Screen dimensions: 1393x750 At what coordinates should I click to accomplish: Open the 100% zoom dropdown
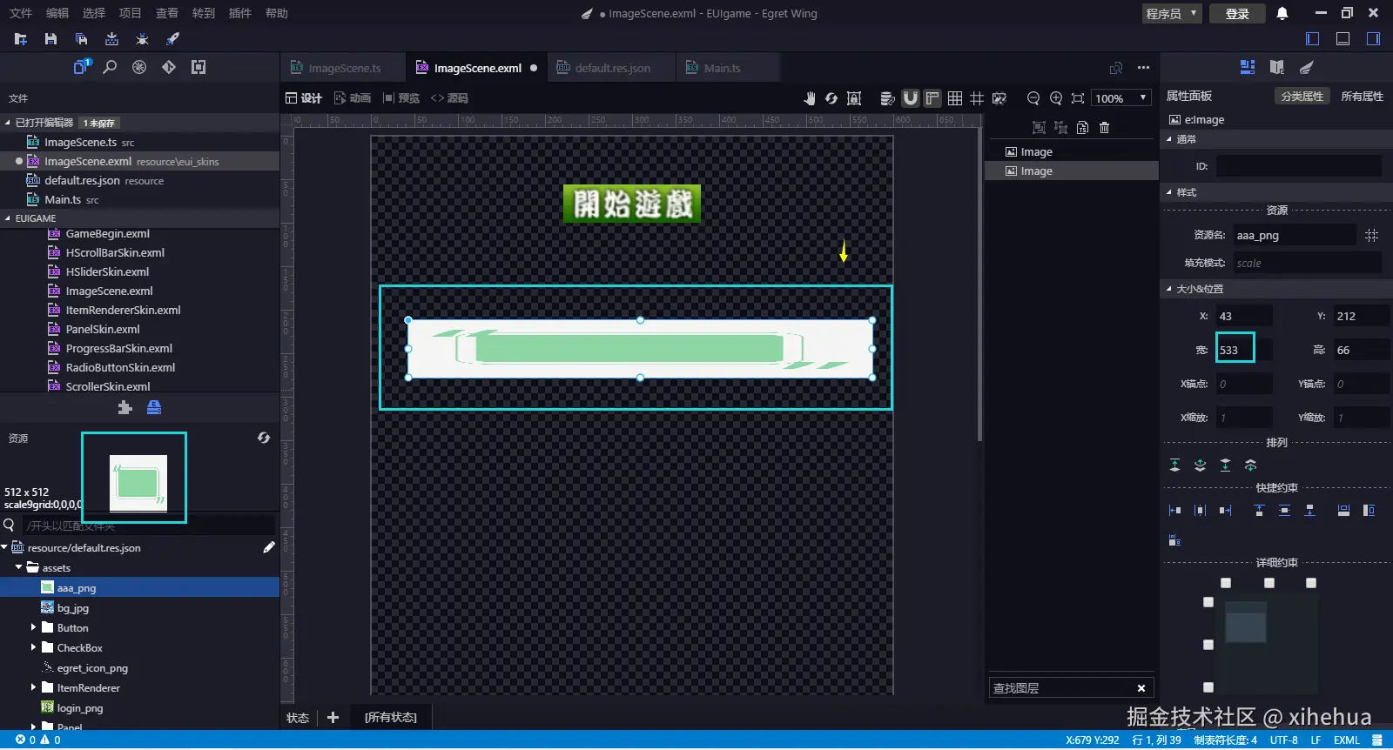click(x=1121, y=98)
